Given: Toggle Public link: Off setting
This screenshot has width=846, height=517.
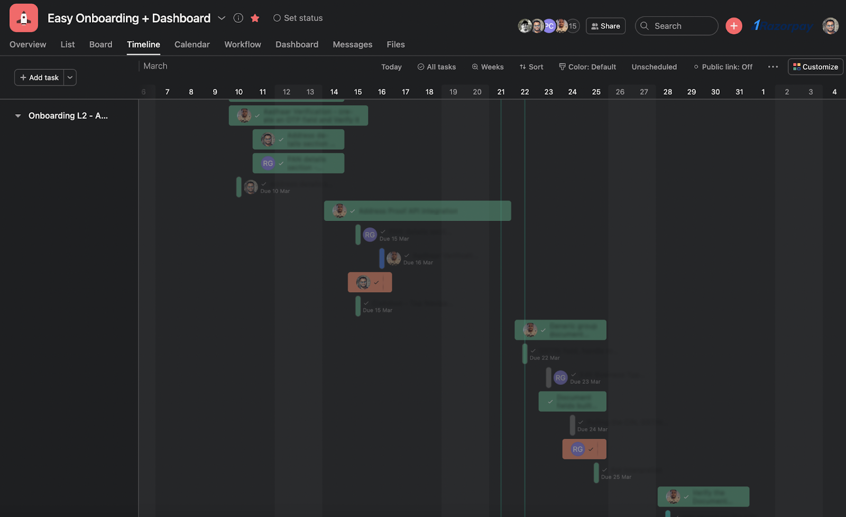Looking at the screenshot, I should click(x=723, y=67).
